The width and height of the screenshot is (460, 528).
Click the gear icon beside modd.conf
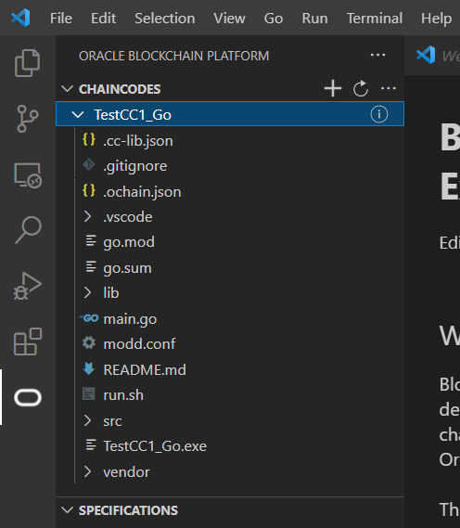[89, 343]
